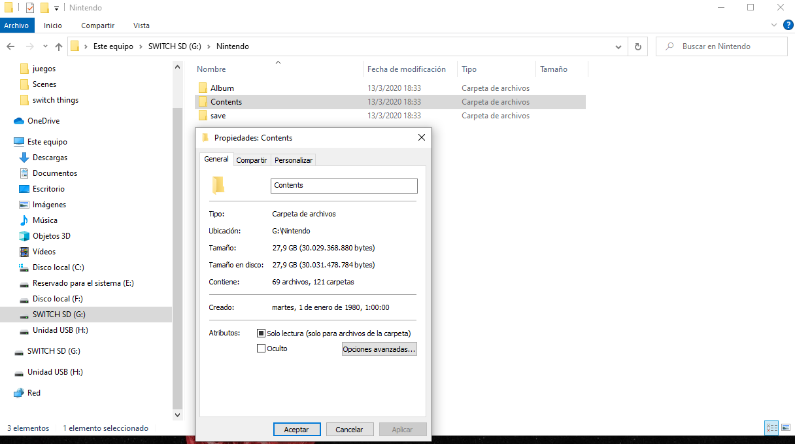Select the Album folder icon in list
This screenshot has width=795, height=444.
click(203, 88)
